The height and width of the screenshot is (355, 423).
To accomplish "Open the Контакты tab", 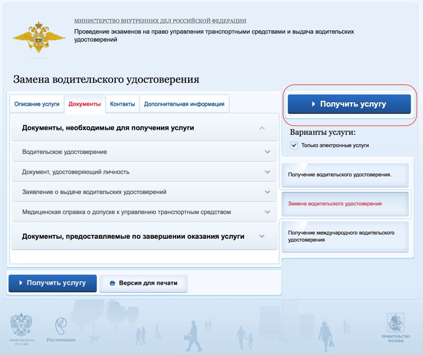I will coord(123,104).
